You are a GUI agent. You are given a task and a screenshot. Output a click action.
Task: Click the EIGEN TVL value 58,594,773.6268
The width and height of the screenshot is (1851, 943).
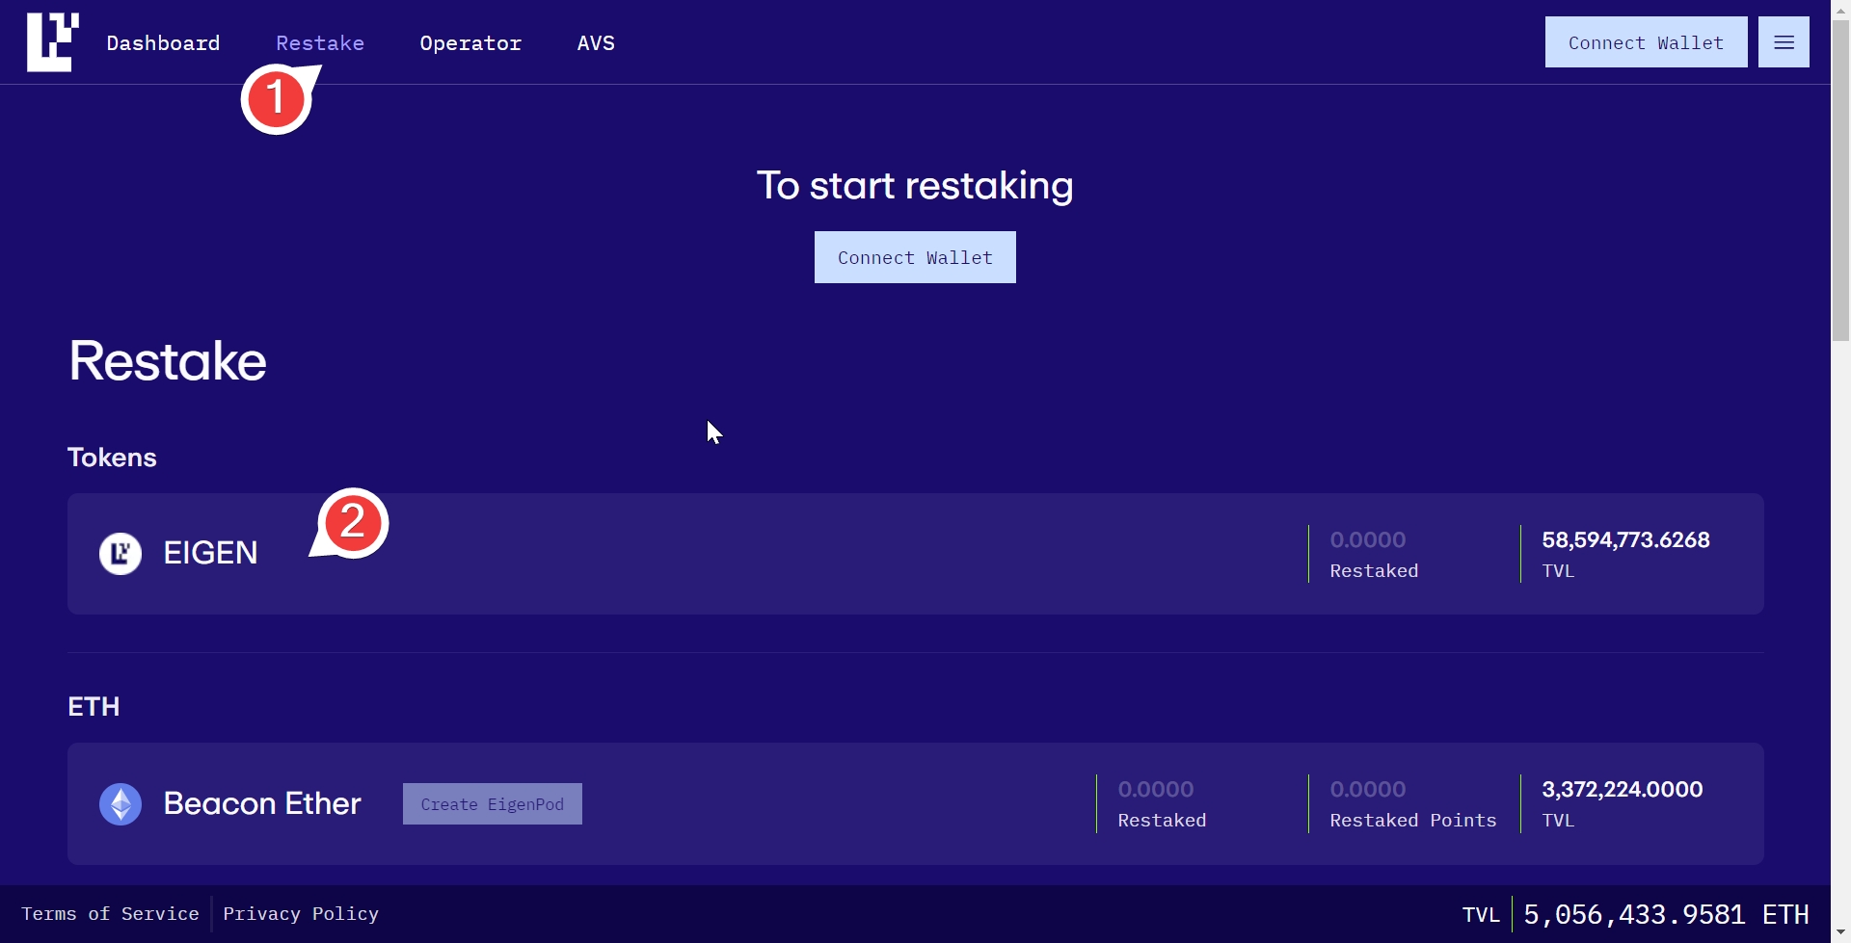click(x=1625, y=540)
